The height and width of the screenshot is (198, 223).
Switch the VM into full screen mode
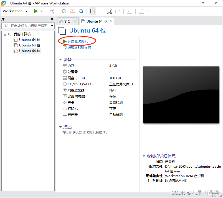109,11
